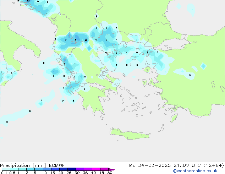Click the above-50 legend arrow tip
This screenshot has width=225, height=174.
[112, 169]
